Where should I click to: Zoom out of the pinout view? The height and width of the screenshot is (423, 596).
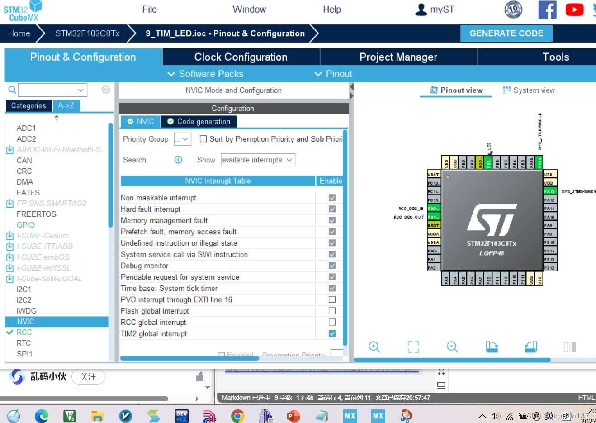pos(452,347)
